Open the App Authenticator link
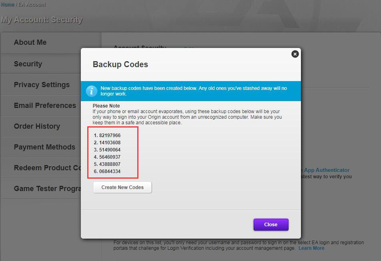Screen dimensions: 381x261 (x=327, y=170)
